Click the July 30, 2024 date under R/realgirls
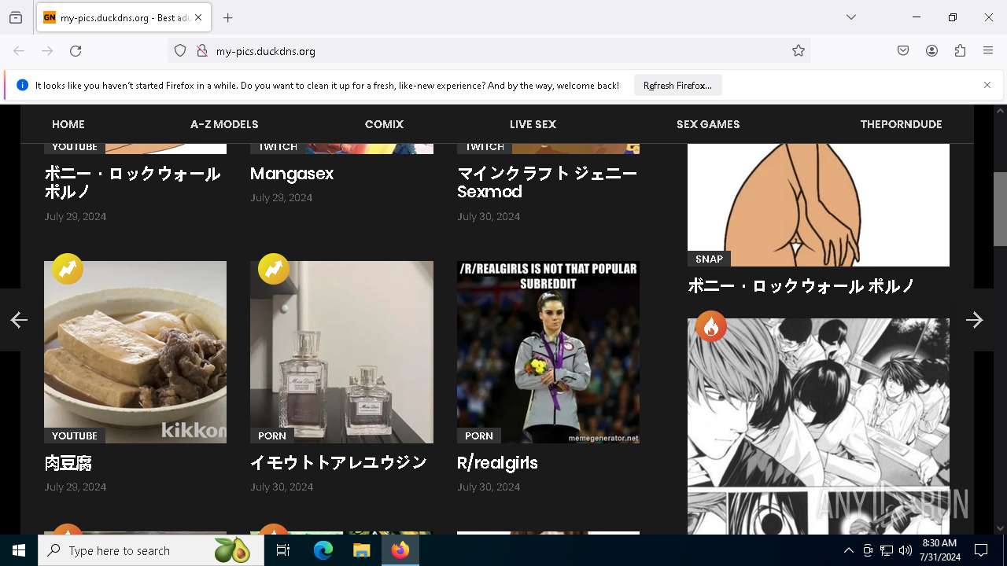1007x566 pixels. tap(489, 487)
